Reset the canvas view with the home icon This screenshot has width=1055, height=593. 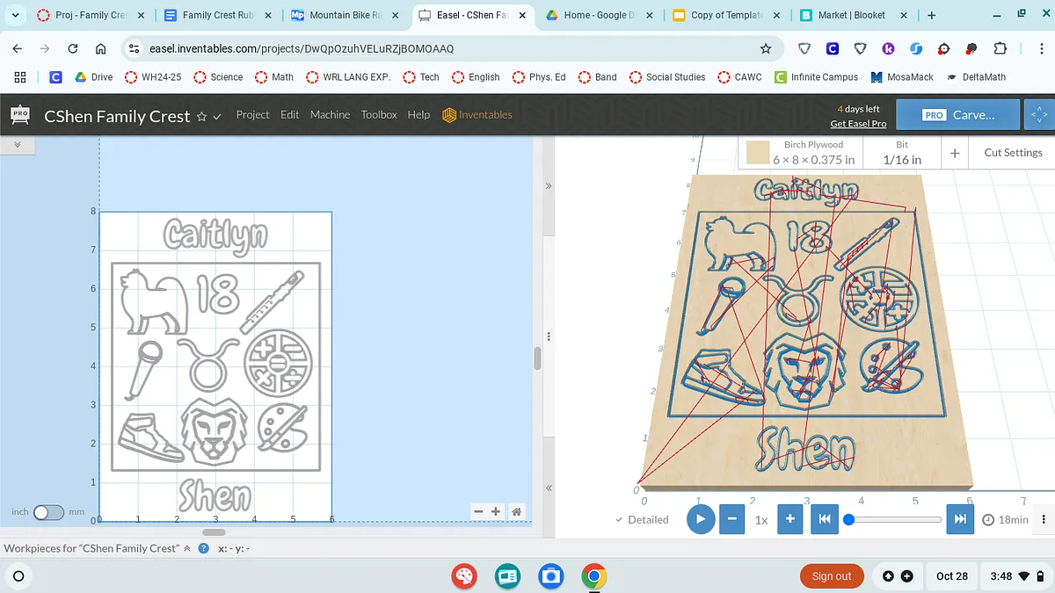517,511
